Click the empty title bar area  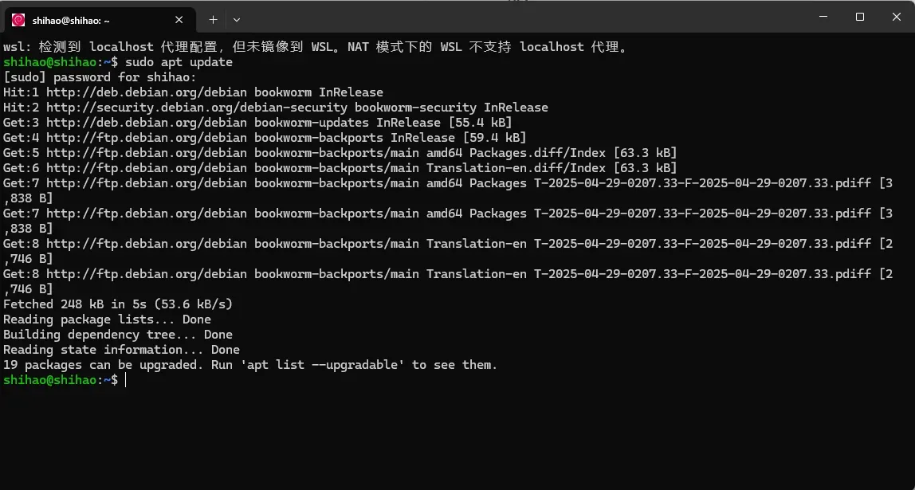click(x=518, y=18)
